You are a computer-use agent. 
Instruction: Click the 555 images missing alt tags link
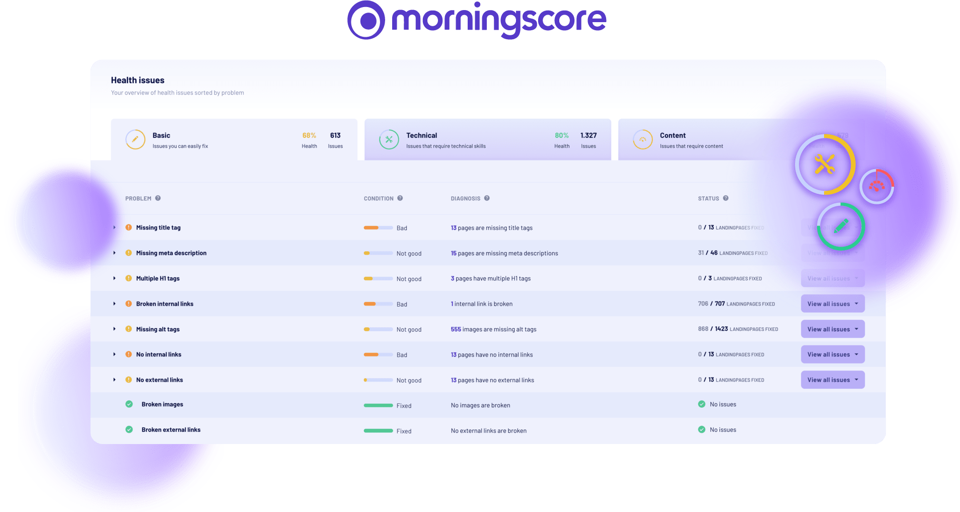point(456,329)
